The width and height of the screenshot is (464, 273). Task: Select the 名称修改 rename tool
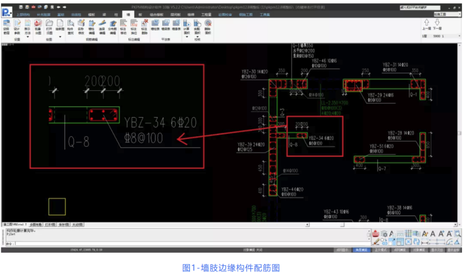pyautogui.click(x=81, y=27)
